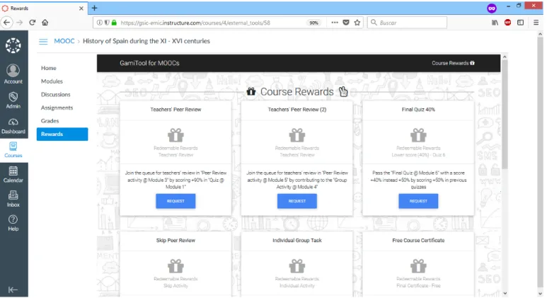The image size is (547, 298).
Task: Click the Canvas logo in sidebar
Action: pyautogui.click(x=13, y=45)
